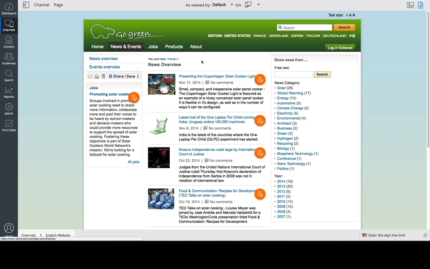Image resolution: width=430 pixels, height=269 pixels.
Task: Click the Free text input field
Action: pyautogui.click(x=293, y=74)
